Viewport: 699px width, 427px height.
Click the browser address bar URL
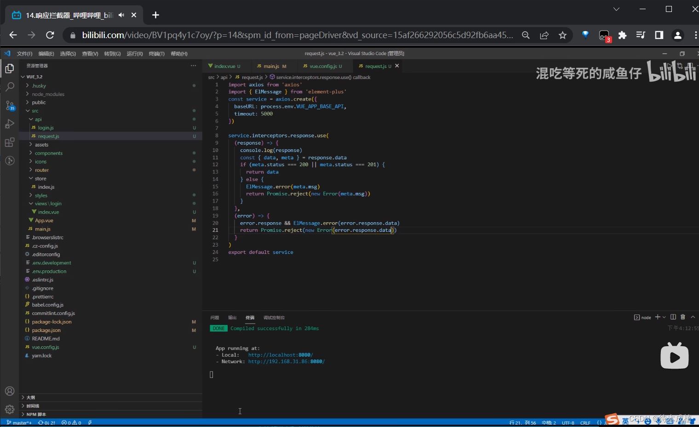(x=298, y=35)
